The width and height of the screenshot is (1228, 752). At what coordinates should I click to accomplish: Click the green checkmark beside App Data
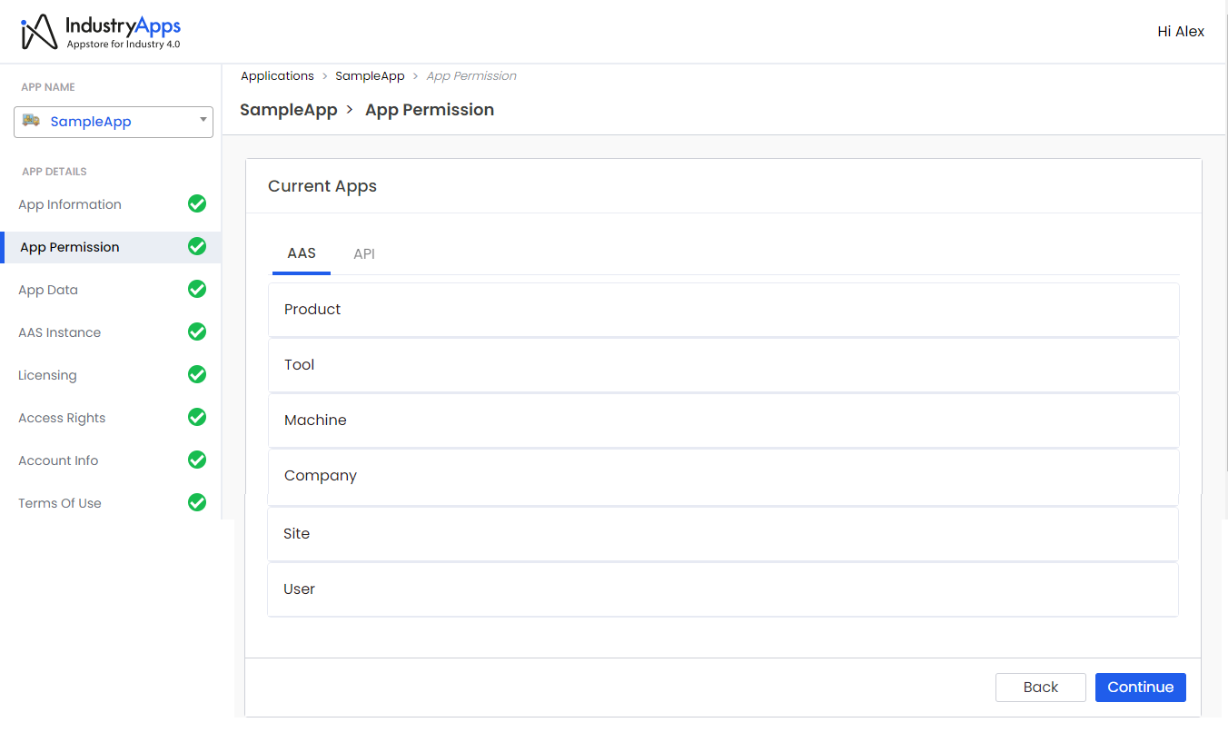pyautogui.click(x=197, y=289)
